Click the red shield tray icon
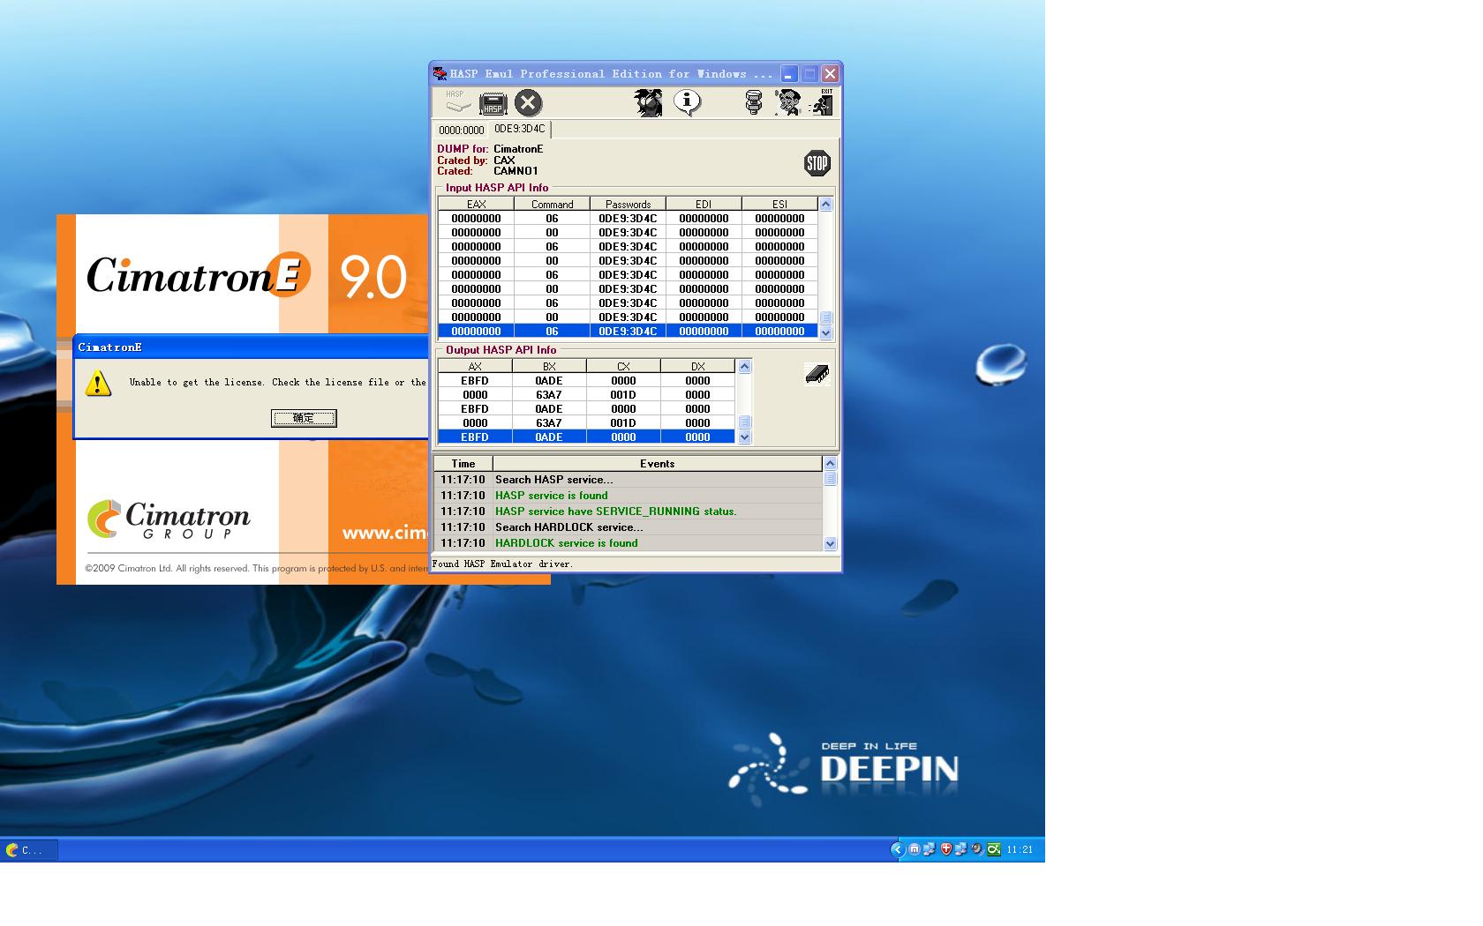 (x=946, y=849)
